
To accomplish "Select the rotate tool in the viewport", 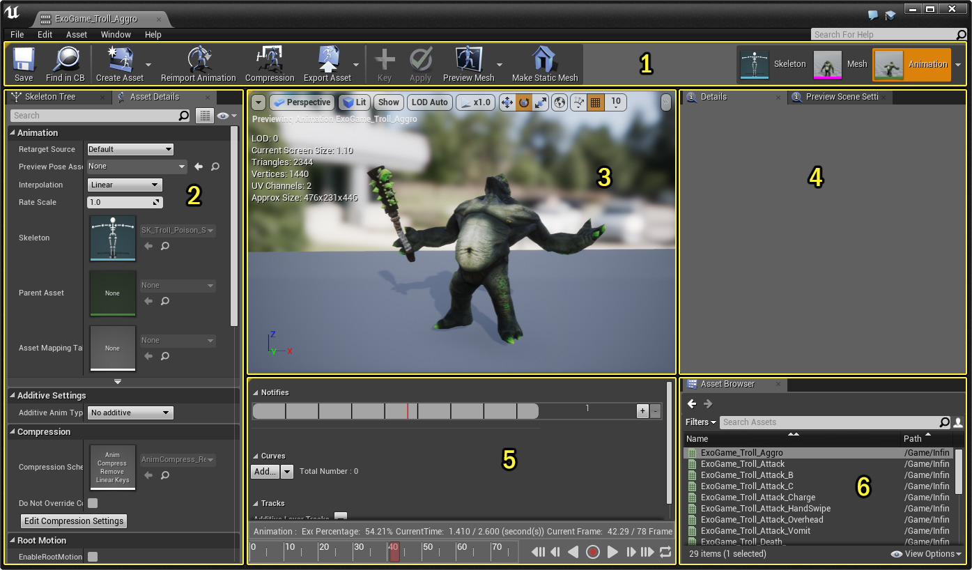I will click(x=523, y=102).
